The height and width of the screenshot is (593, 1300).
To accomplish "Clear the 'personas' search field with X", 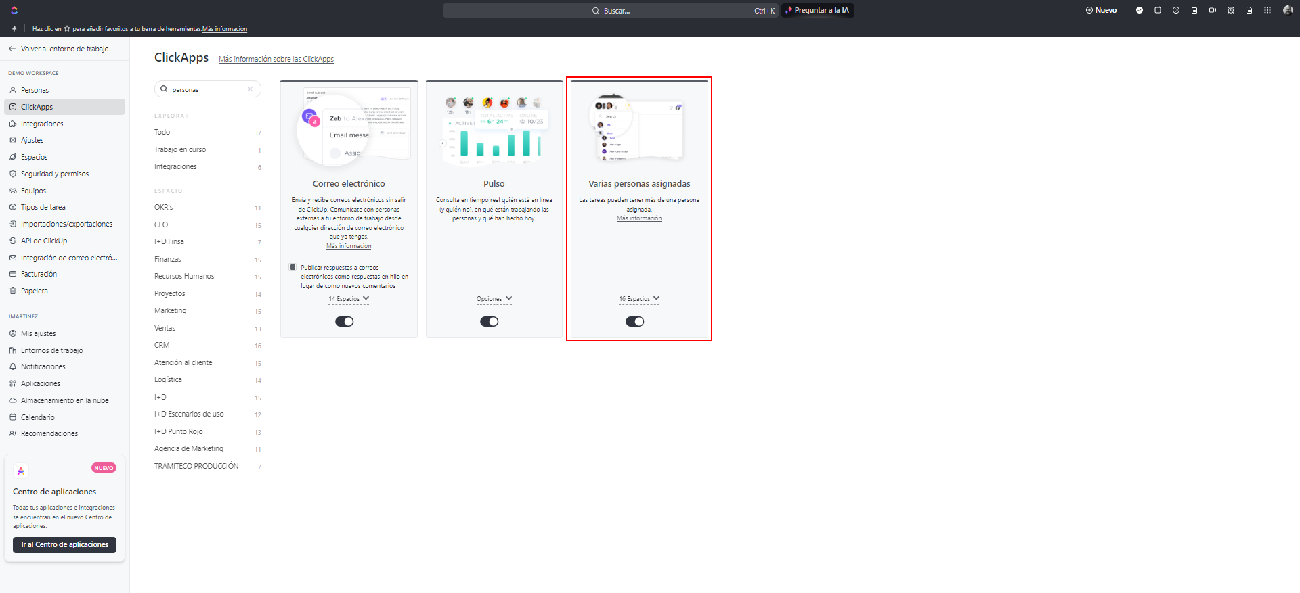I will coord(250,89).
